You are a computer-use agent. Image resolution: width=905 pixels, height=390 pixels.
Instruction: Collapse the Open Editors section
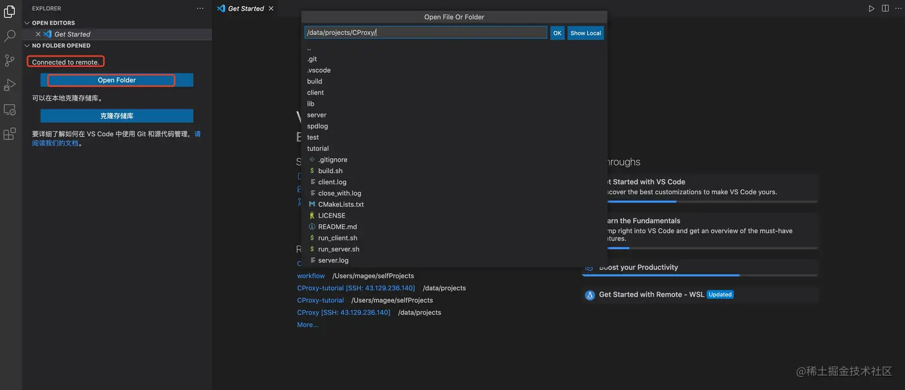117,23
